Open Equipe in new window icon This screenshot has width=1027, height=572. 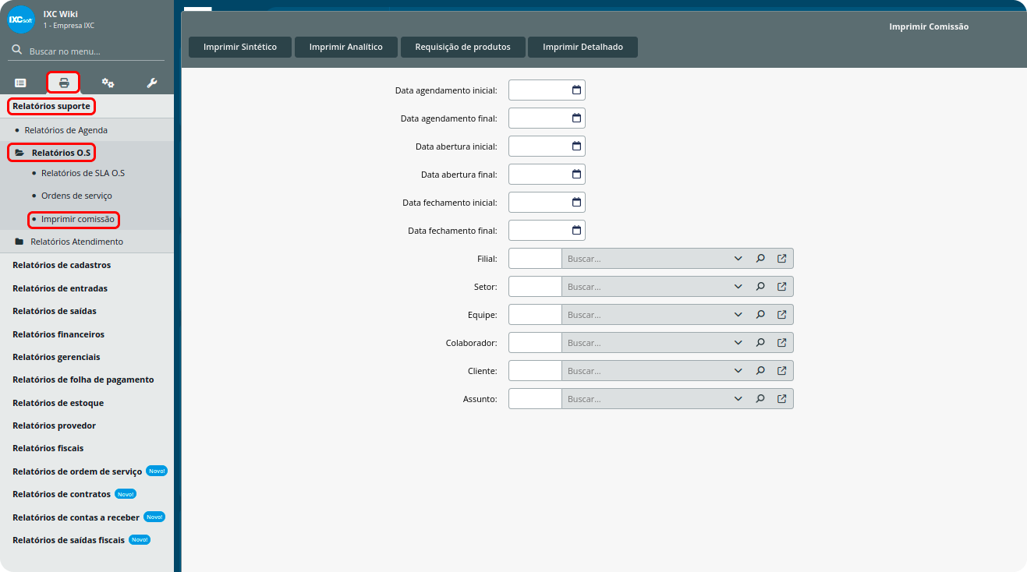tap(781, 314)
